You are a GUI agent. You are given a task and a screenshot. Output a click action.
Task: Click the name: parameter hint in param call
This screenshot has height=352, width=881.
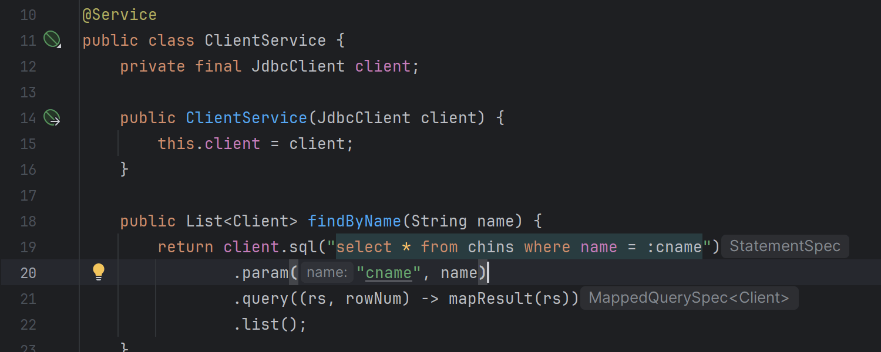(326, 272)
